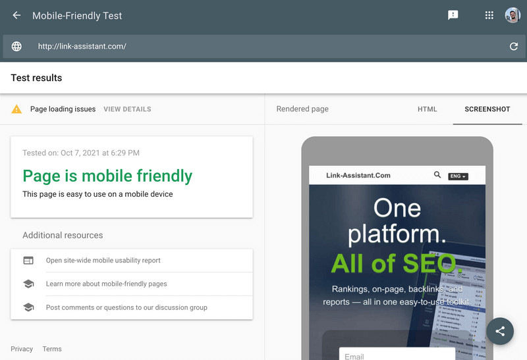The image size is (527, 360).
Task: Switch to the HTML tab
Action: 427,109
